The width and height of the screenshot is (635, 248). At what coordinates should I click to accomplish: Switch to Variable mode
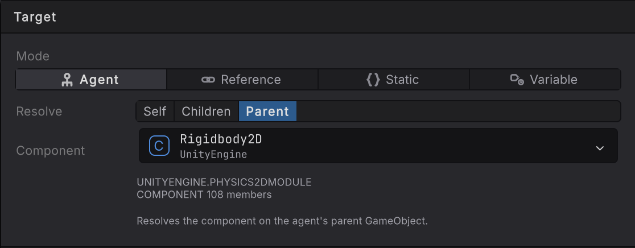tap(545, 79)
